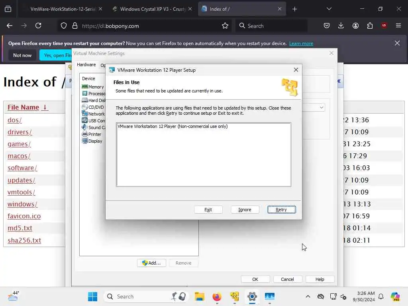The width and height of the screenshot is (408, 306).
Task: Click the Network adapter icon in device list
Action: point(84,114)
